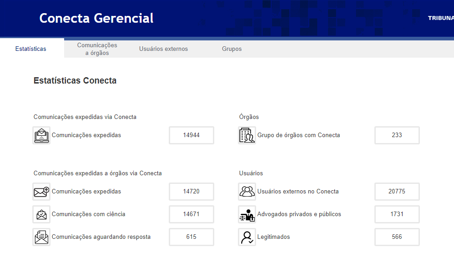Screen dimensions: 454x262
Task: Click the 233 órgãos count field
Action: point(397,135)
